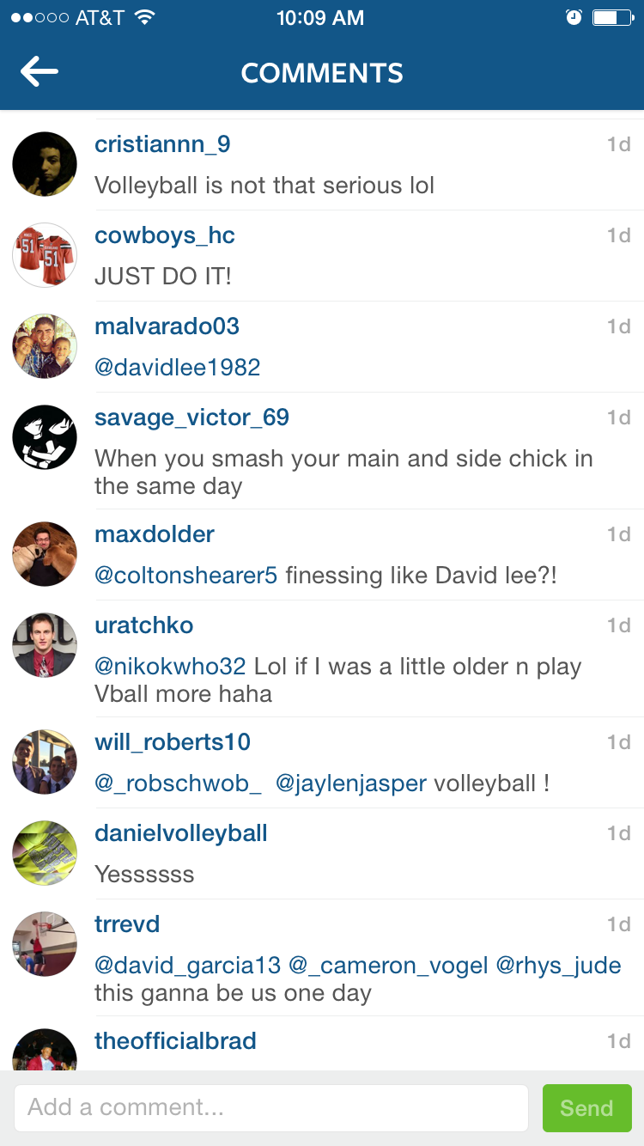Open the danielvolleyball avatar image
The image size is (644, 1146).
(x=45, y=853)
